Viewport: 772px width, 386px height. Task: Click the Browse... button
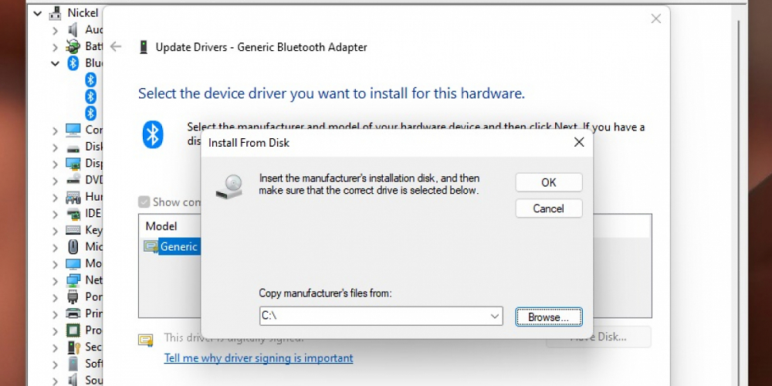coord(548,317)
